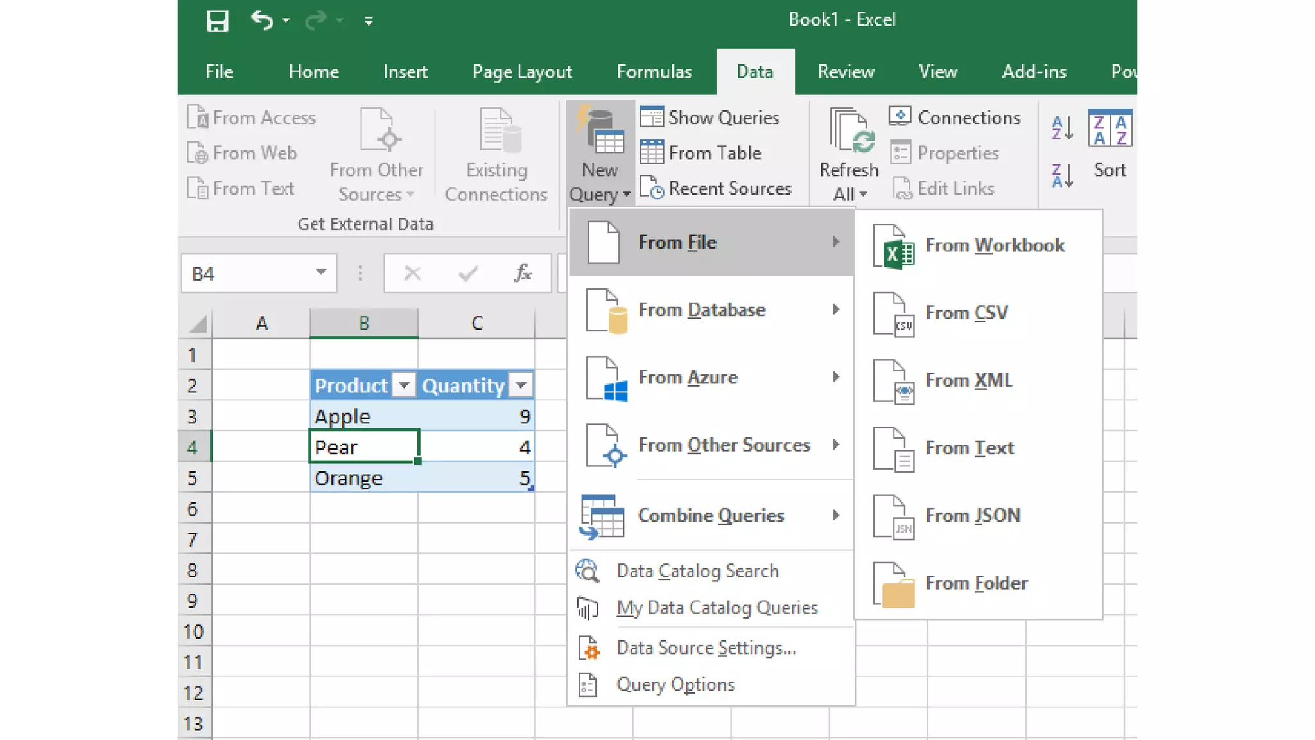Screen dimensions: 1315x740
Task: Click the Save icon in title bar
Action: coord(217,21)
